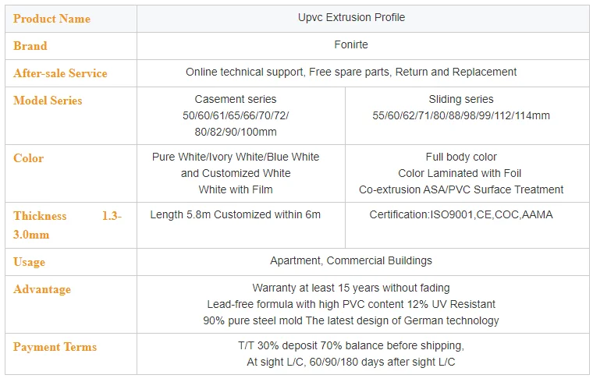Click the "T/T 30% deposit" payment text
Viewport: 593px width, 382px height.
[351, 346]
